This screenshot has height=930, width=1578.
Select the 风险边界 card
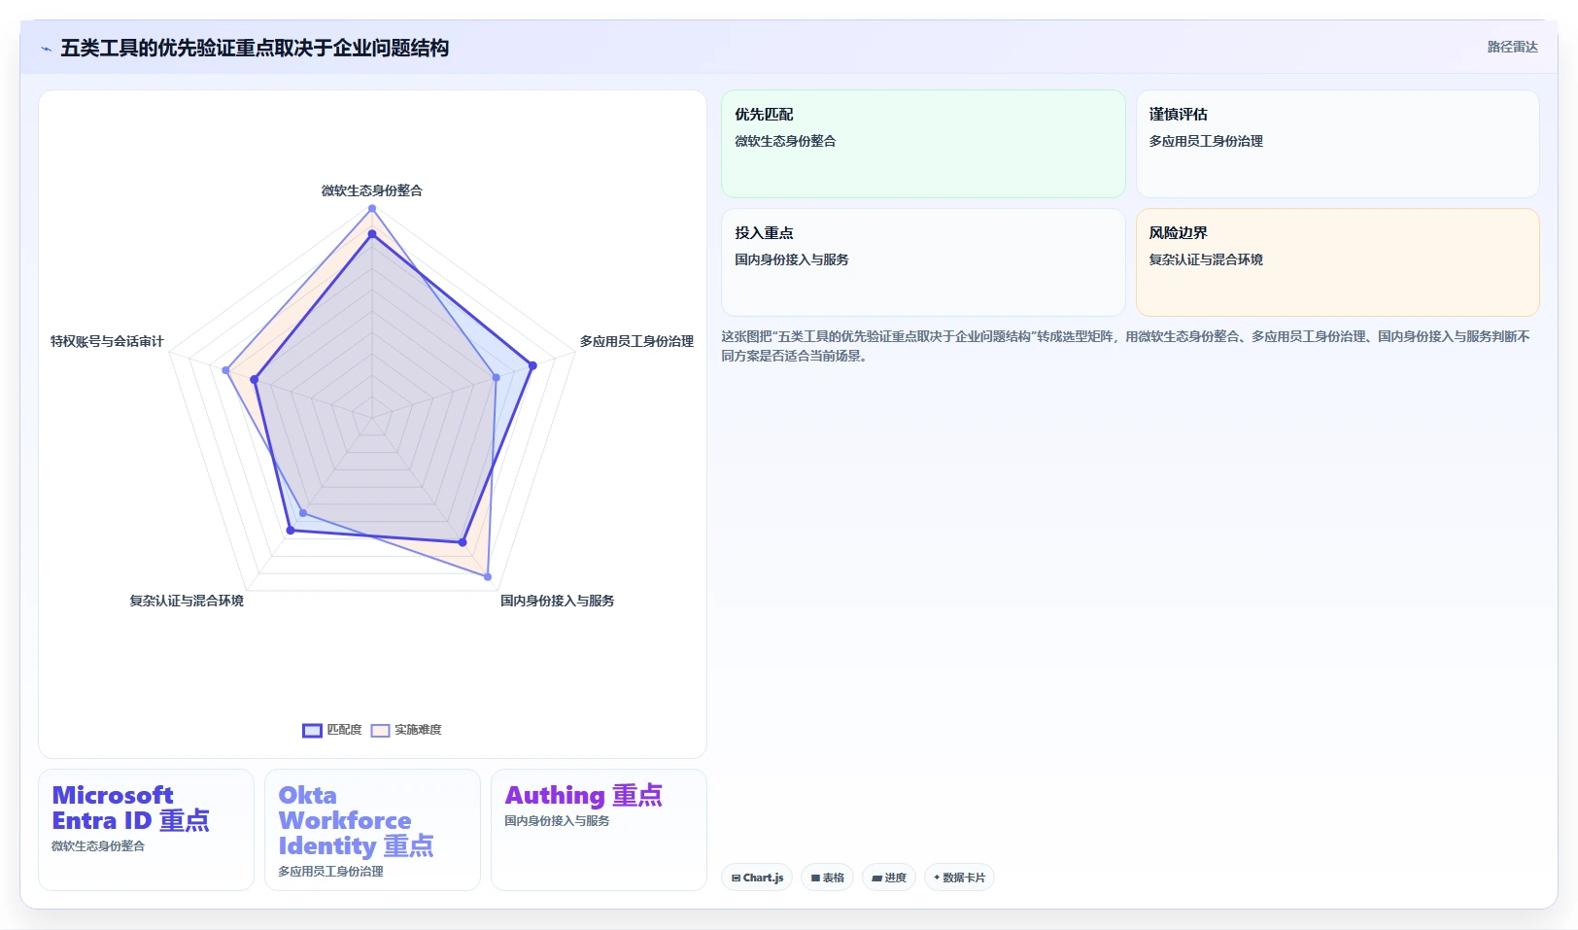(x=1337, y=262)
